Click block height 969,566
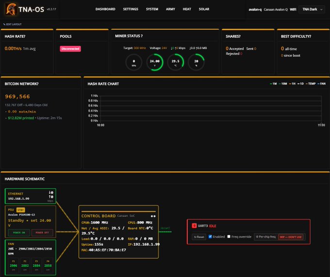This screenshot has height=277, width=330. [x=17, y=97]
